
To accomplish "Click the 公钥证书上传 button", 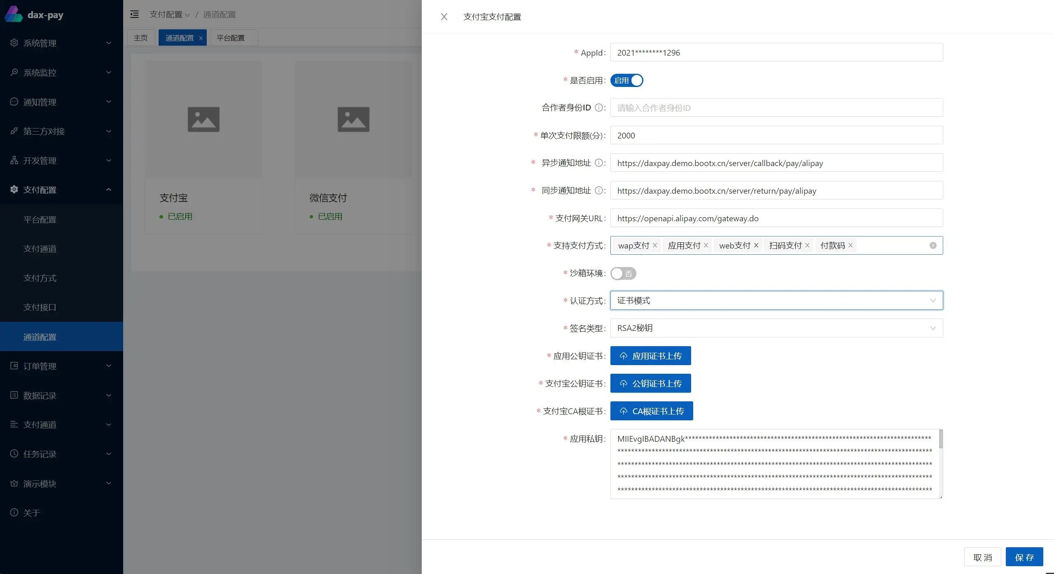I will [x=650, y=383].
